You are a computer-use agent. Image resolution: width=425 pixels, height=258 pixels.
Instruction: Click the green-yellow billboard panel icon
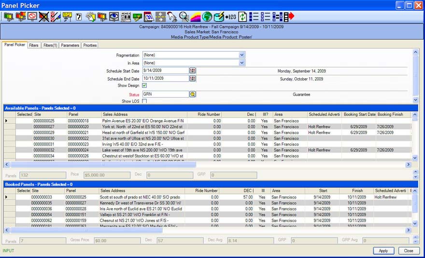8,17
